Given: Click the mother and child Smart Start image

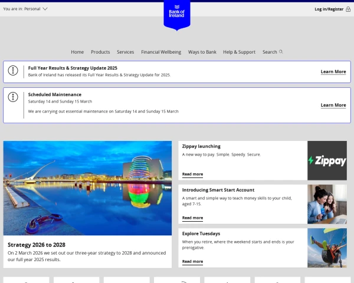Looking at the screenshot, I should (327, 204).
